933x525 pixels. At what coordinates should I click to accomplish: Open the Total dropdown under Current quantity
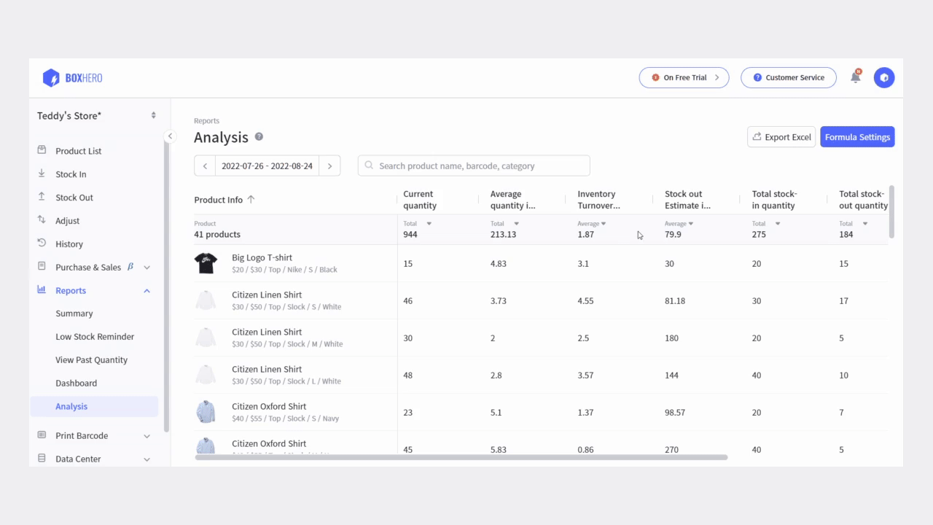tap(429, 224)
